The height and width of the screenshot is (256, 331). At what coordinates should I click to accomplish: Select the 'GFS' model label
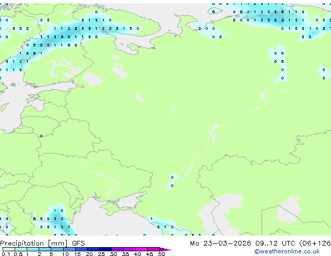pos(78,243)
